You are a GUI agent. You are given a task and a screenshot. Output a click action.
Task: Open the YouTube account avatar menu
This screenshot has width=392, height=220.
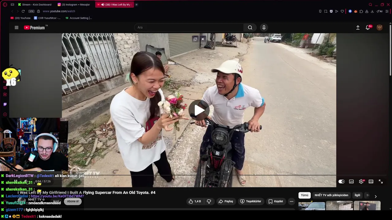379,28
